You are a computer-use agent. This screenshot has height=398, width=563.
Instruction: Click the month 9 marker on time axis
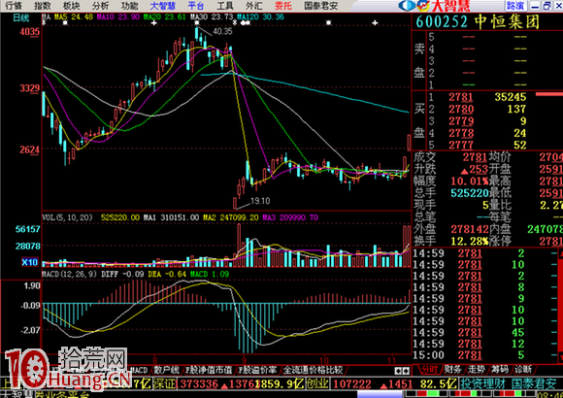coord(245,360)
